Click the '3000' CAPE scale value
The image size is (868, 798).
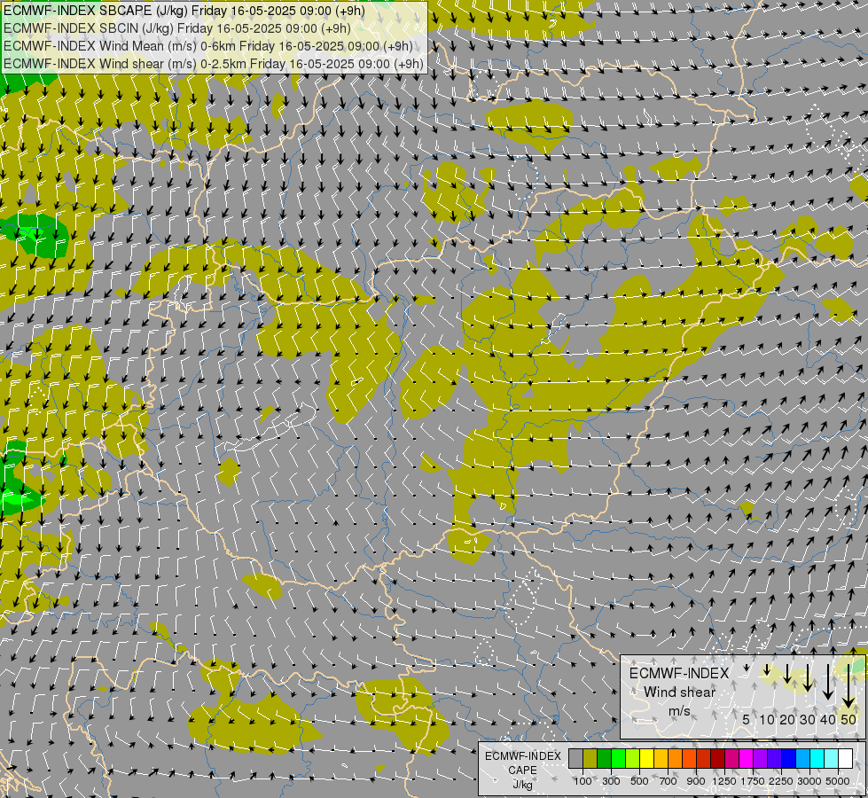[x=809, y=781]
